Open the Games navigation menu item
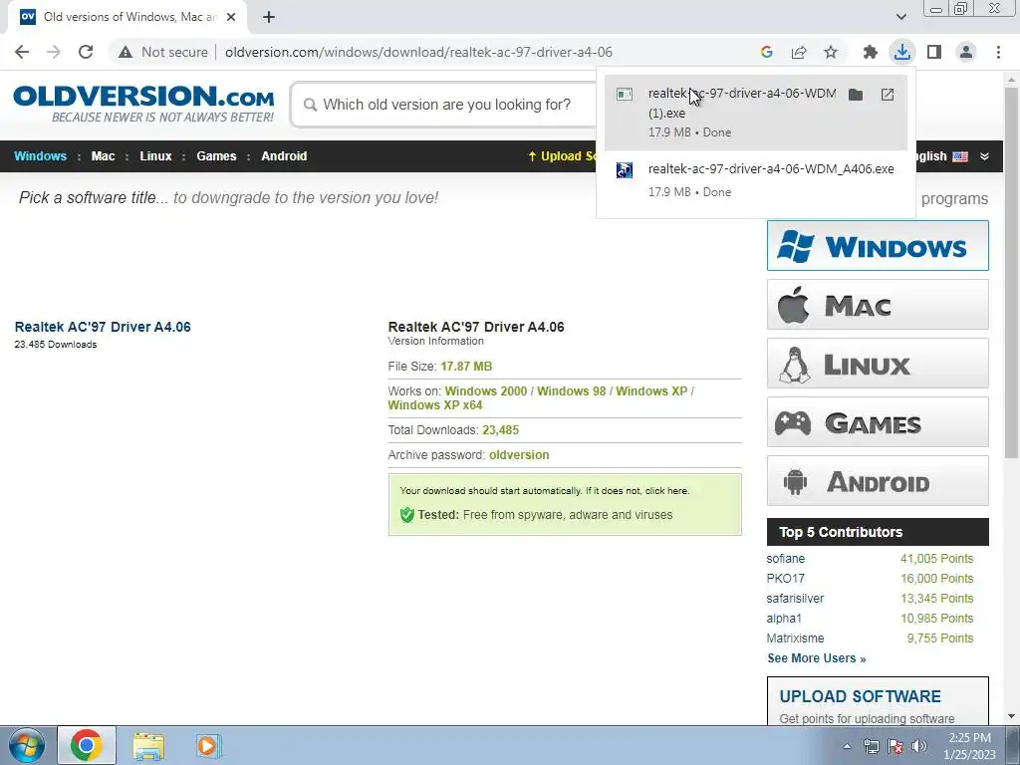1020x765 pixels. coord(216,156)
